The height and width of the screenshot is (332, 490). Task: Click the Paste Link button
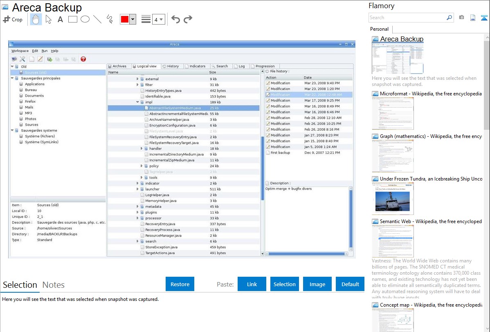(252, 284)
